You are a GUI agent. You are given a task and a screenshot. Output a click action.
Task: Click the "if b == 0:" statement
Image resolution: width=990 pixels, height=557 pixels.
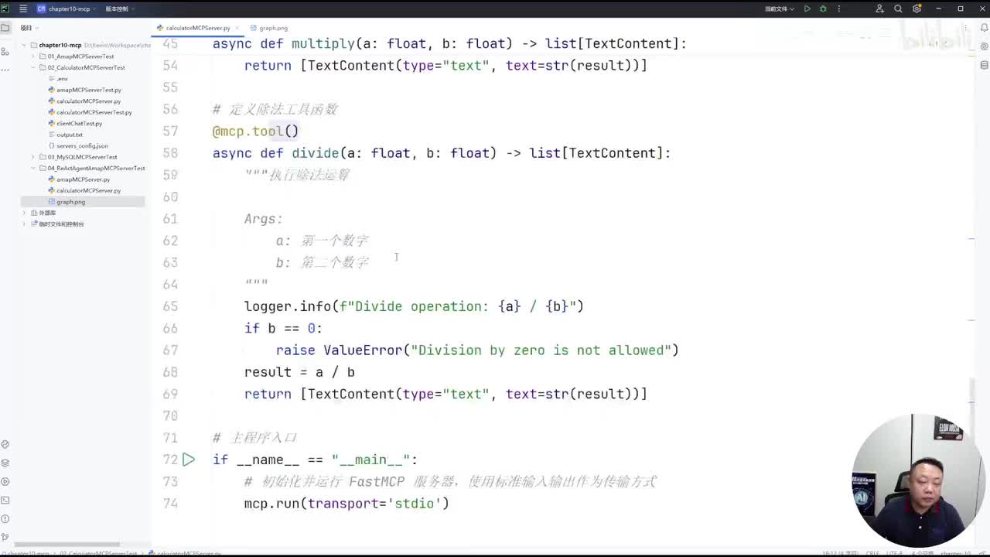tap(283, 329)
